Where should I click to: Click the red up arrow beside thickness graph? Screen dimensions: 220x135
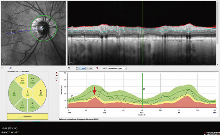click(x=57, y=73)
